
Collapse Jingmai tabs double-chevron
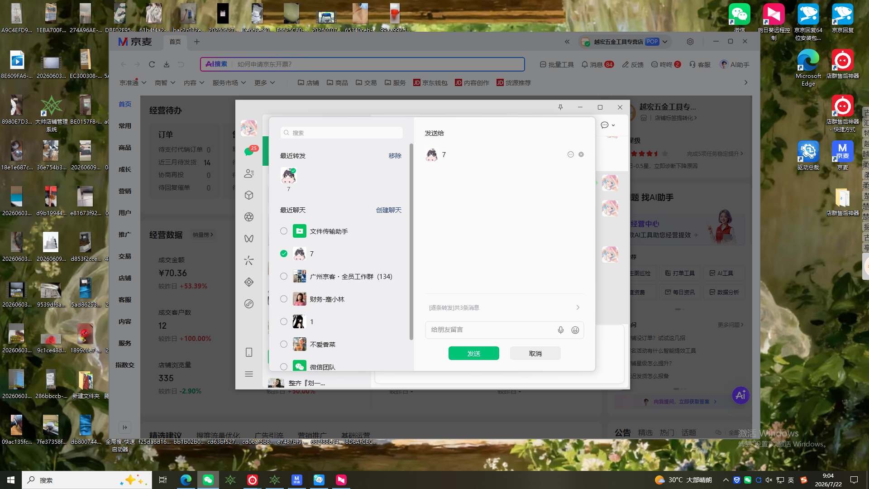[567, 42]
